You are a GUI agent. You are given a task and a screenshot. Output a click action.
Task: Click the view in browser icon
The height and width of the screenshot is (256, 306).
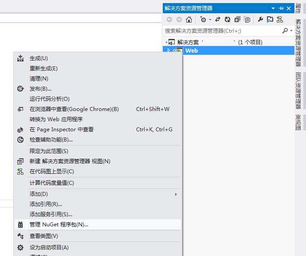(x=20, y=109)
